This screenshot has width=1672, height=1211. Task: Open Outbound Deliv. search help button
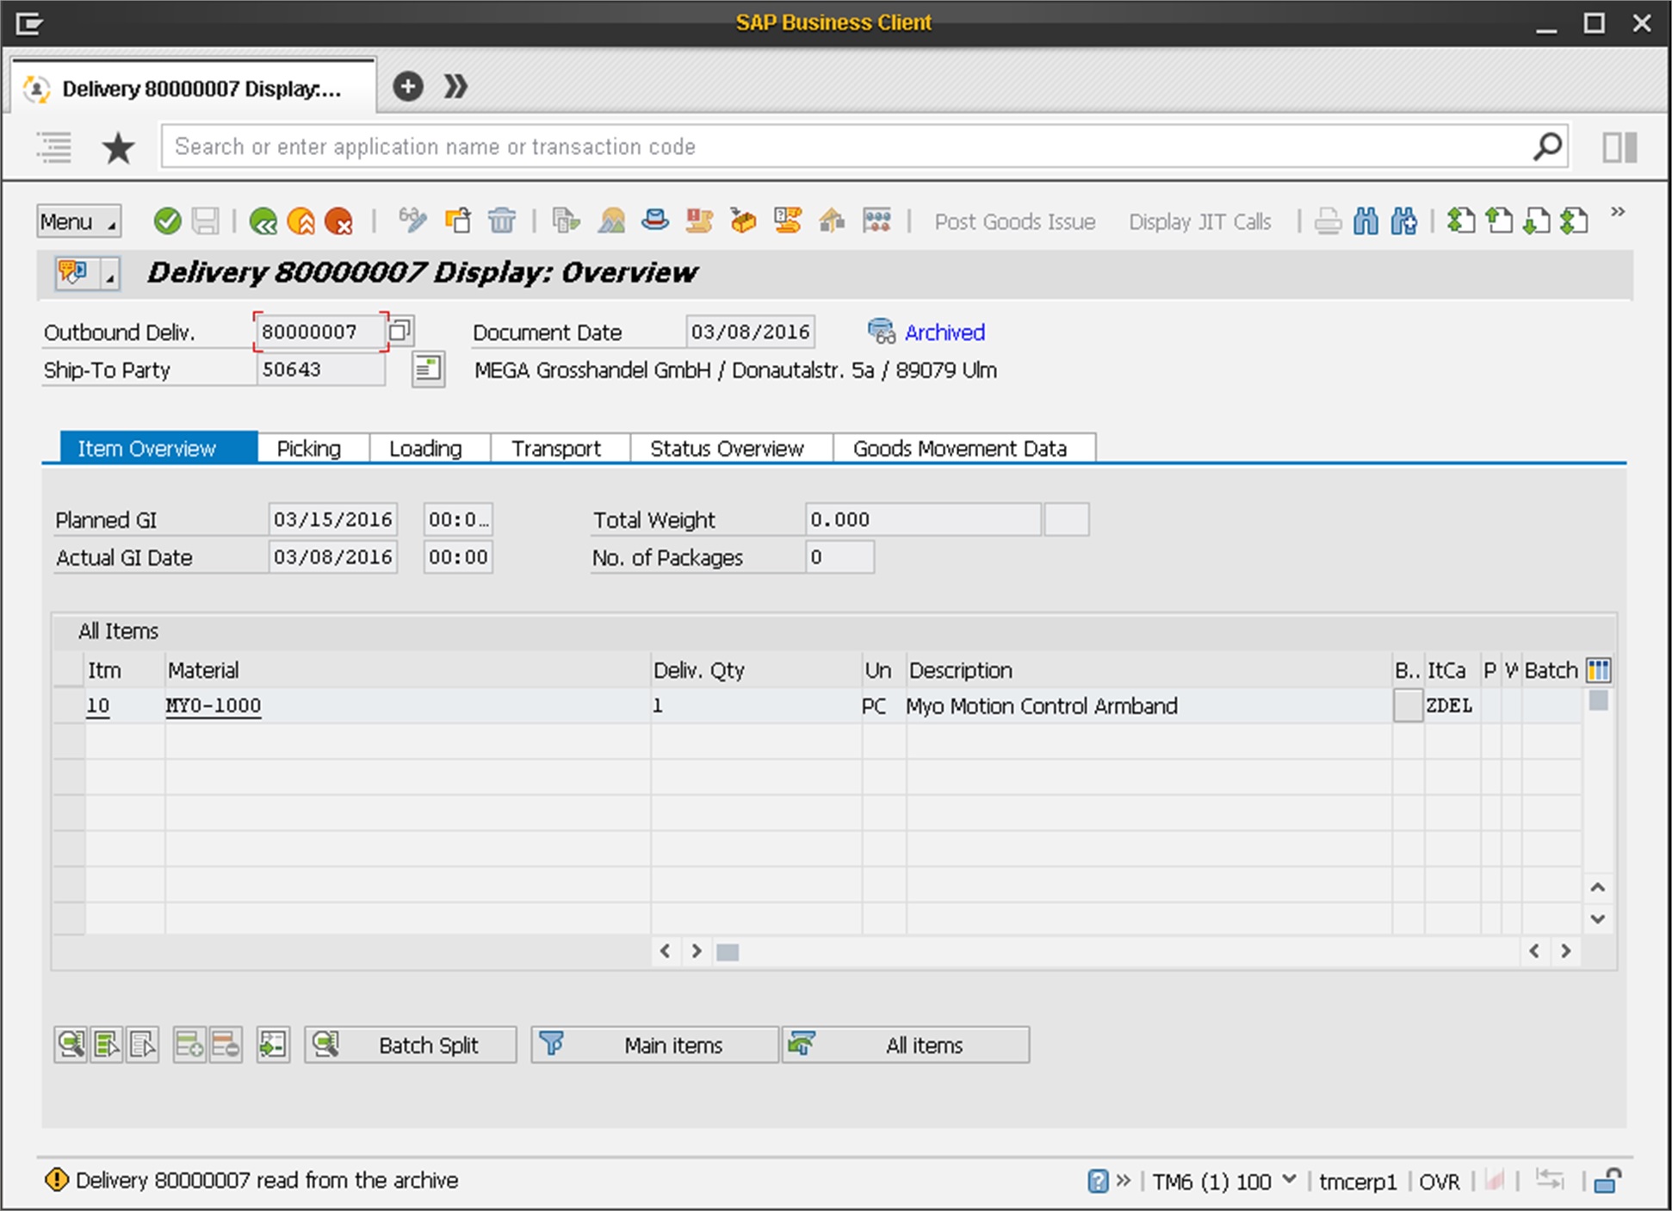click(x=400, y=331)
